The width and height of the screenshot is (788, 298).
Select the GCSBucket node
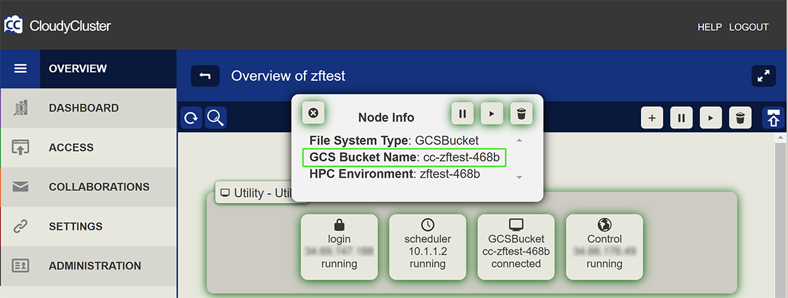pos(515,246)
